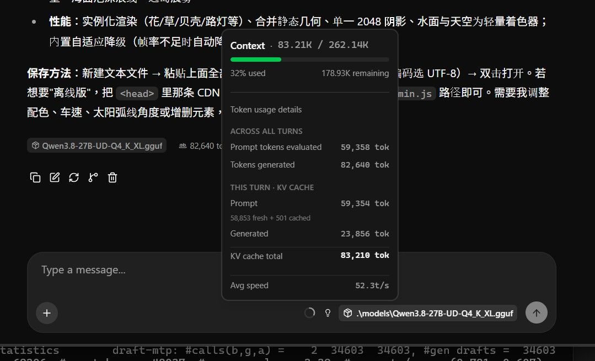The height and width of the screenshot is (361, 595).
Task: Click the THIS TURN · KV CACHE header
Action: pyautogui.click(x=272, y=187)
